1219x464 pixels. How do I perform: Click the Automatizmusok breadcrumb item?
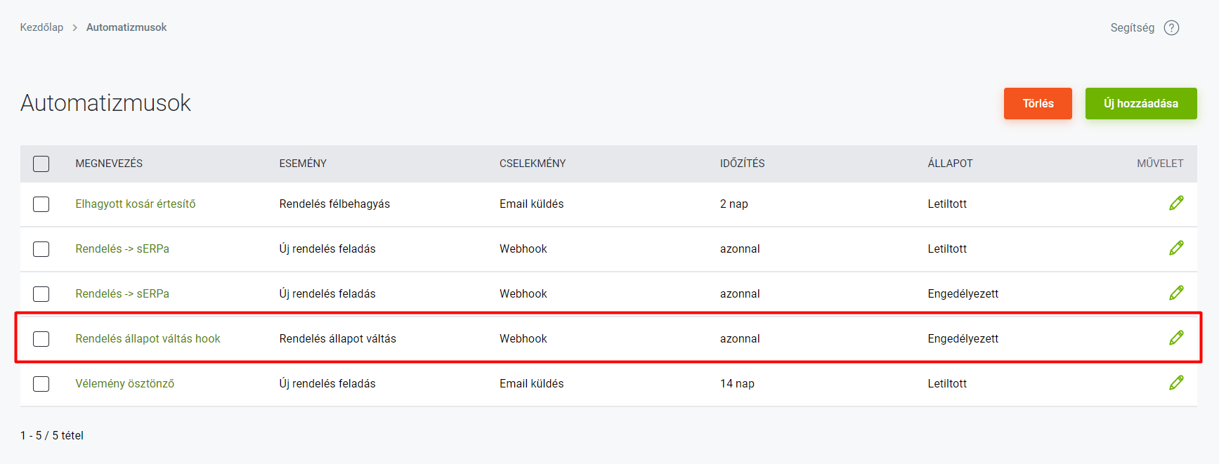[x=126, y=27]
